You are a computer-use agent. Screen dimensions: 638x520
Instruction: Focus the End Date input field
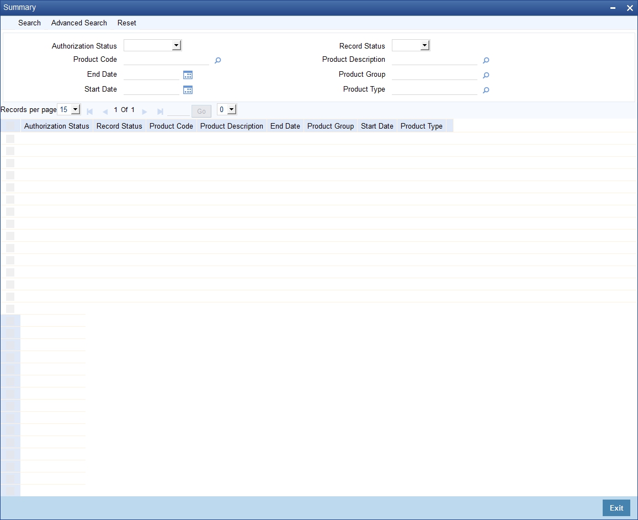[x=151, y=75]
